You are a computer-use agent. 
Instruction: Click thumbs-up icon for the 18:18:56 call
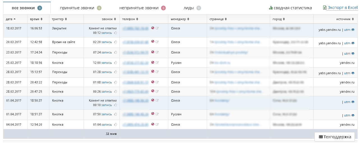coord(116,63)
